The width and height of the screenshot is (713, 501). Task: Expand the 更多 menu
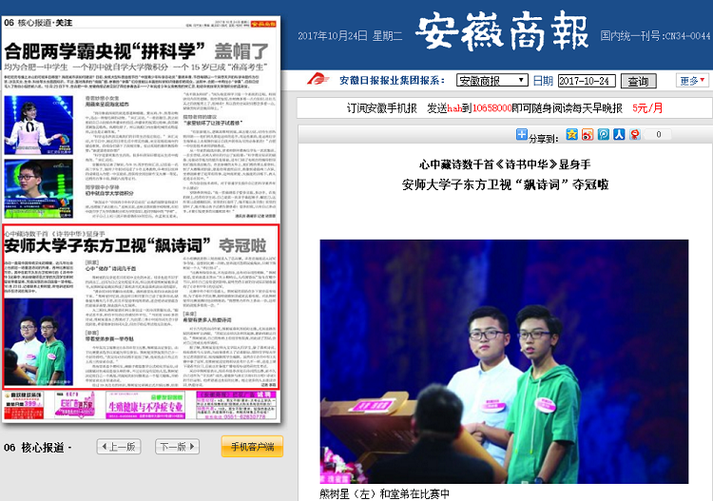pyautogui.click(x=693, y=81)
